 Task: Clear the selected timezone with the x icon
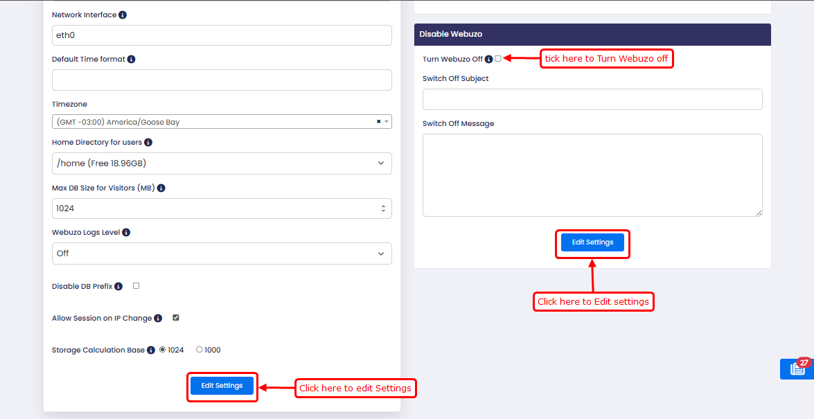click(378, 122)
